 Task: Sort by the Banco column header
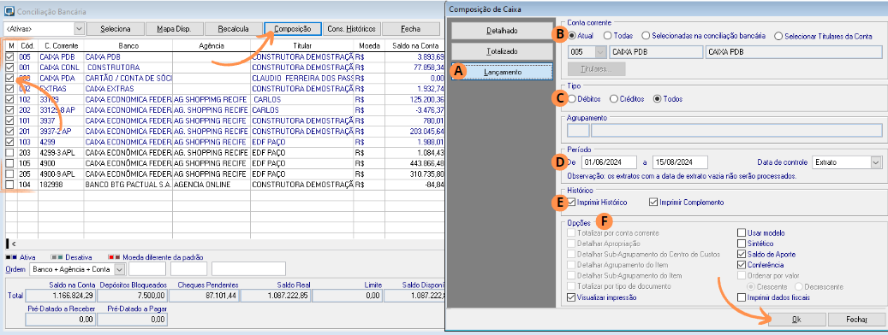128,45
